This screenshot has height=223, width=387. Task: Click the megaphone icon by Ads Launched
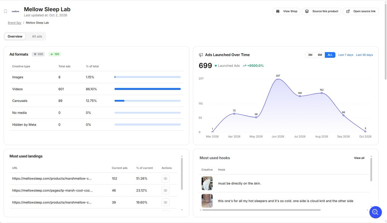201,55
